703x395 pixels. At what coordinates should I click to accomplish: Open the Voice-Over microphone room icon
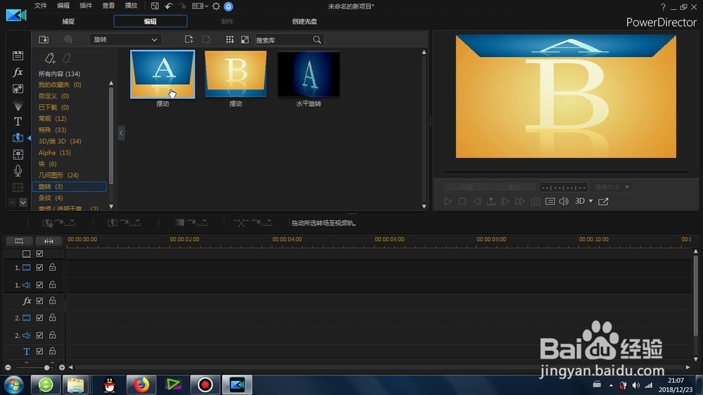point(18,171)
